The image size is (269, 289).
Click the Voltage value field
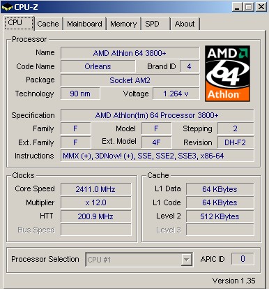176,94
